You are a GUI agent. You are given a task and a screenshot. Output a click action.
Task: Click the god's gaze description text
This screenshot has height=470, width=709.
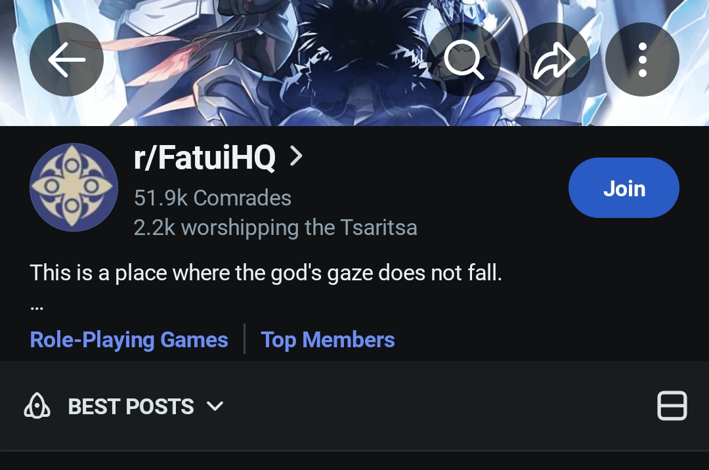click(x=266, y=273)
